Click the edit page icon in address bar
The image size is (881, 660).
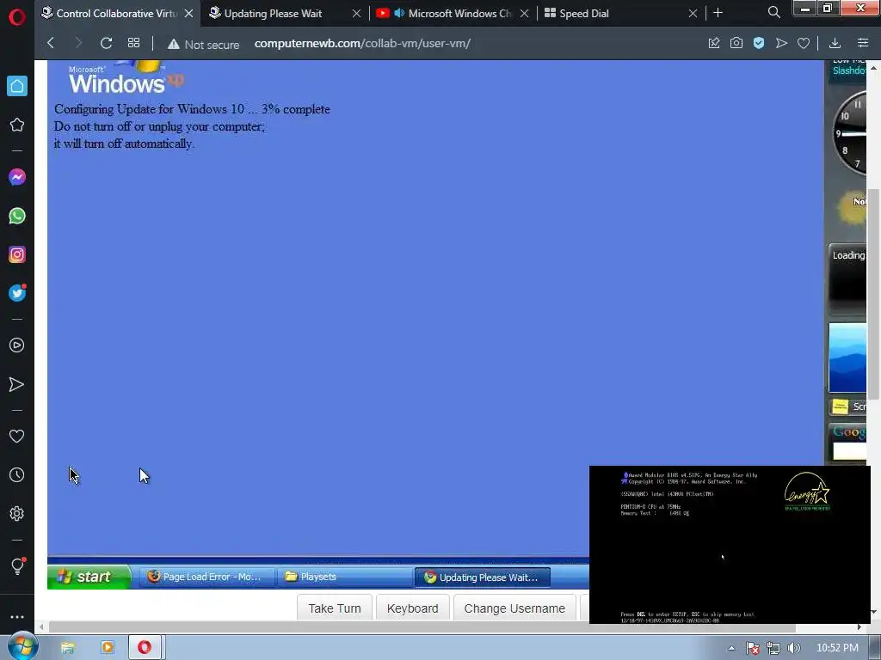pyautogui.click(x=713, y=43)
